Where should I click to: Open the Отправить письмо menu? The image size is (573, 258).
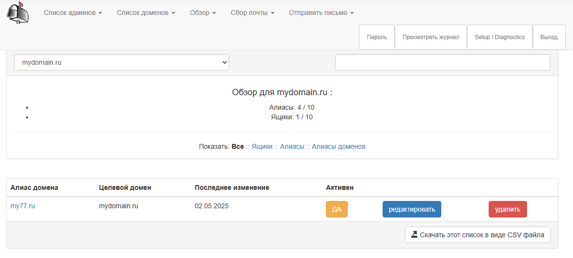[321, 13]
